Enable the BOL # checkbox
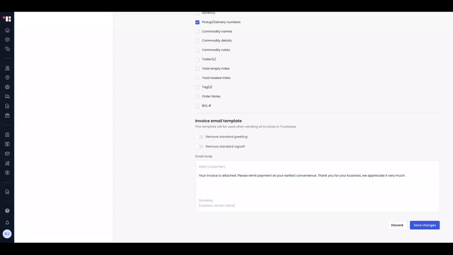Screen dimensions: 453x255 [x=197, y=106]
